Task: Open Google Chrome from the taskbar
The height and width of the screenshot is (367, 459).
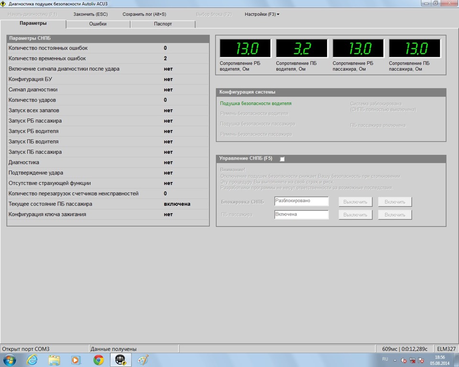Action: coord(98,360)
